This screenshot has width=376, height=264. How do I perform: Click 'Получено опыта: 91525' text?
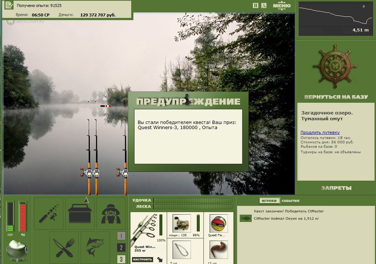pyautogui.click(x=39, y=6)
